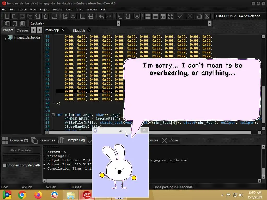Open the AStyle menu
Screen dimensions: 267x200
point(79,10)
